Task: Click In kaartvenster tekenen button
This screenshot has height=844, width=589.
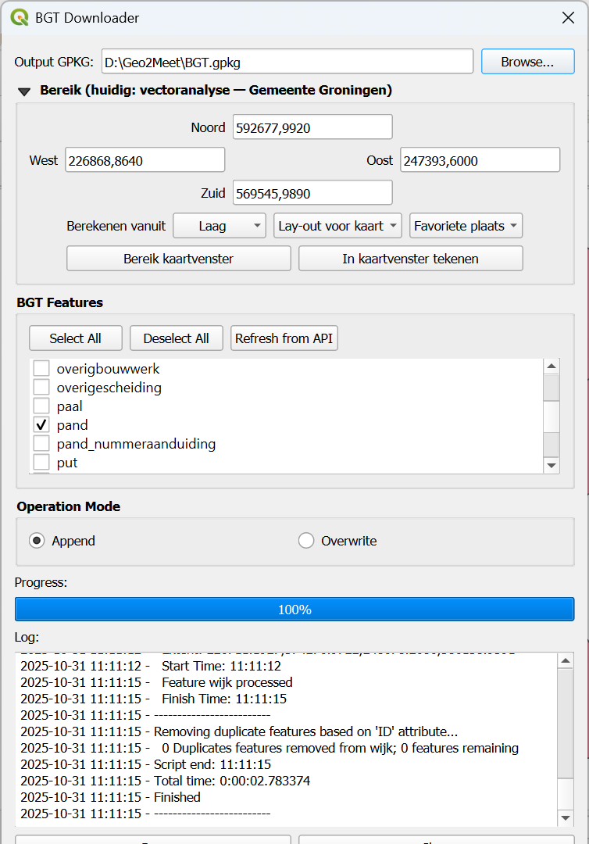Action: 410,259
